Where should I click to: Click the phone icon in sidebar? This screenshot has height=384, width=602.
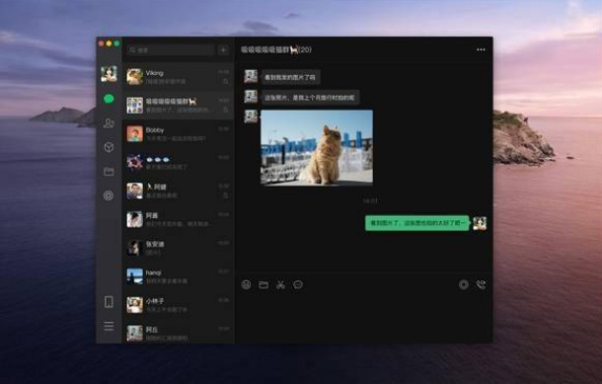pos(109,302)
